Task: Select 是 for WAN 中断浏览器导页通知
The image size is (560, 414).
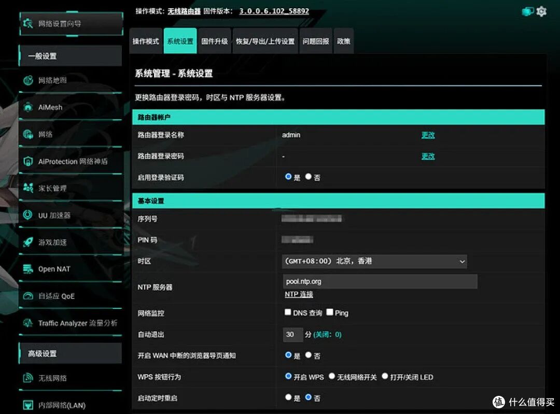Action: point(288,355)
